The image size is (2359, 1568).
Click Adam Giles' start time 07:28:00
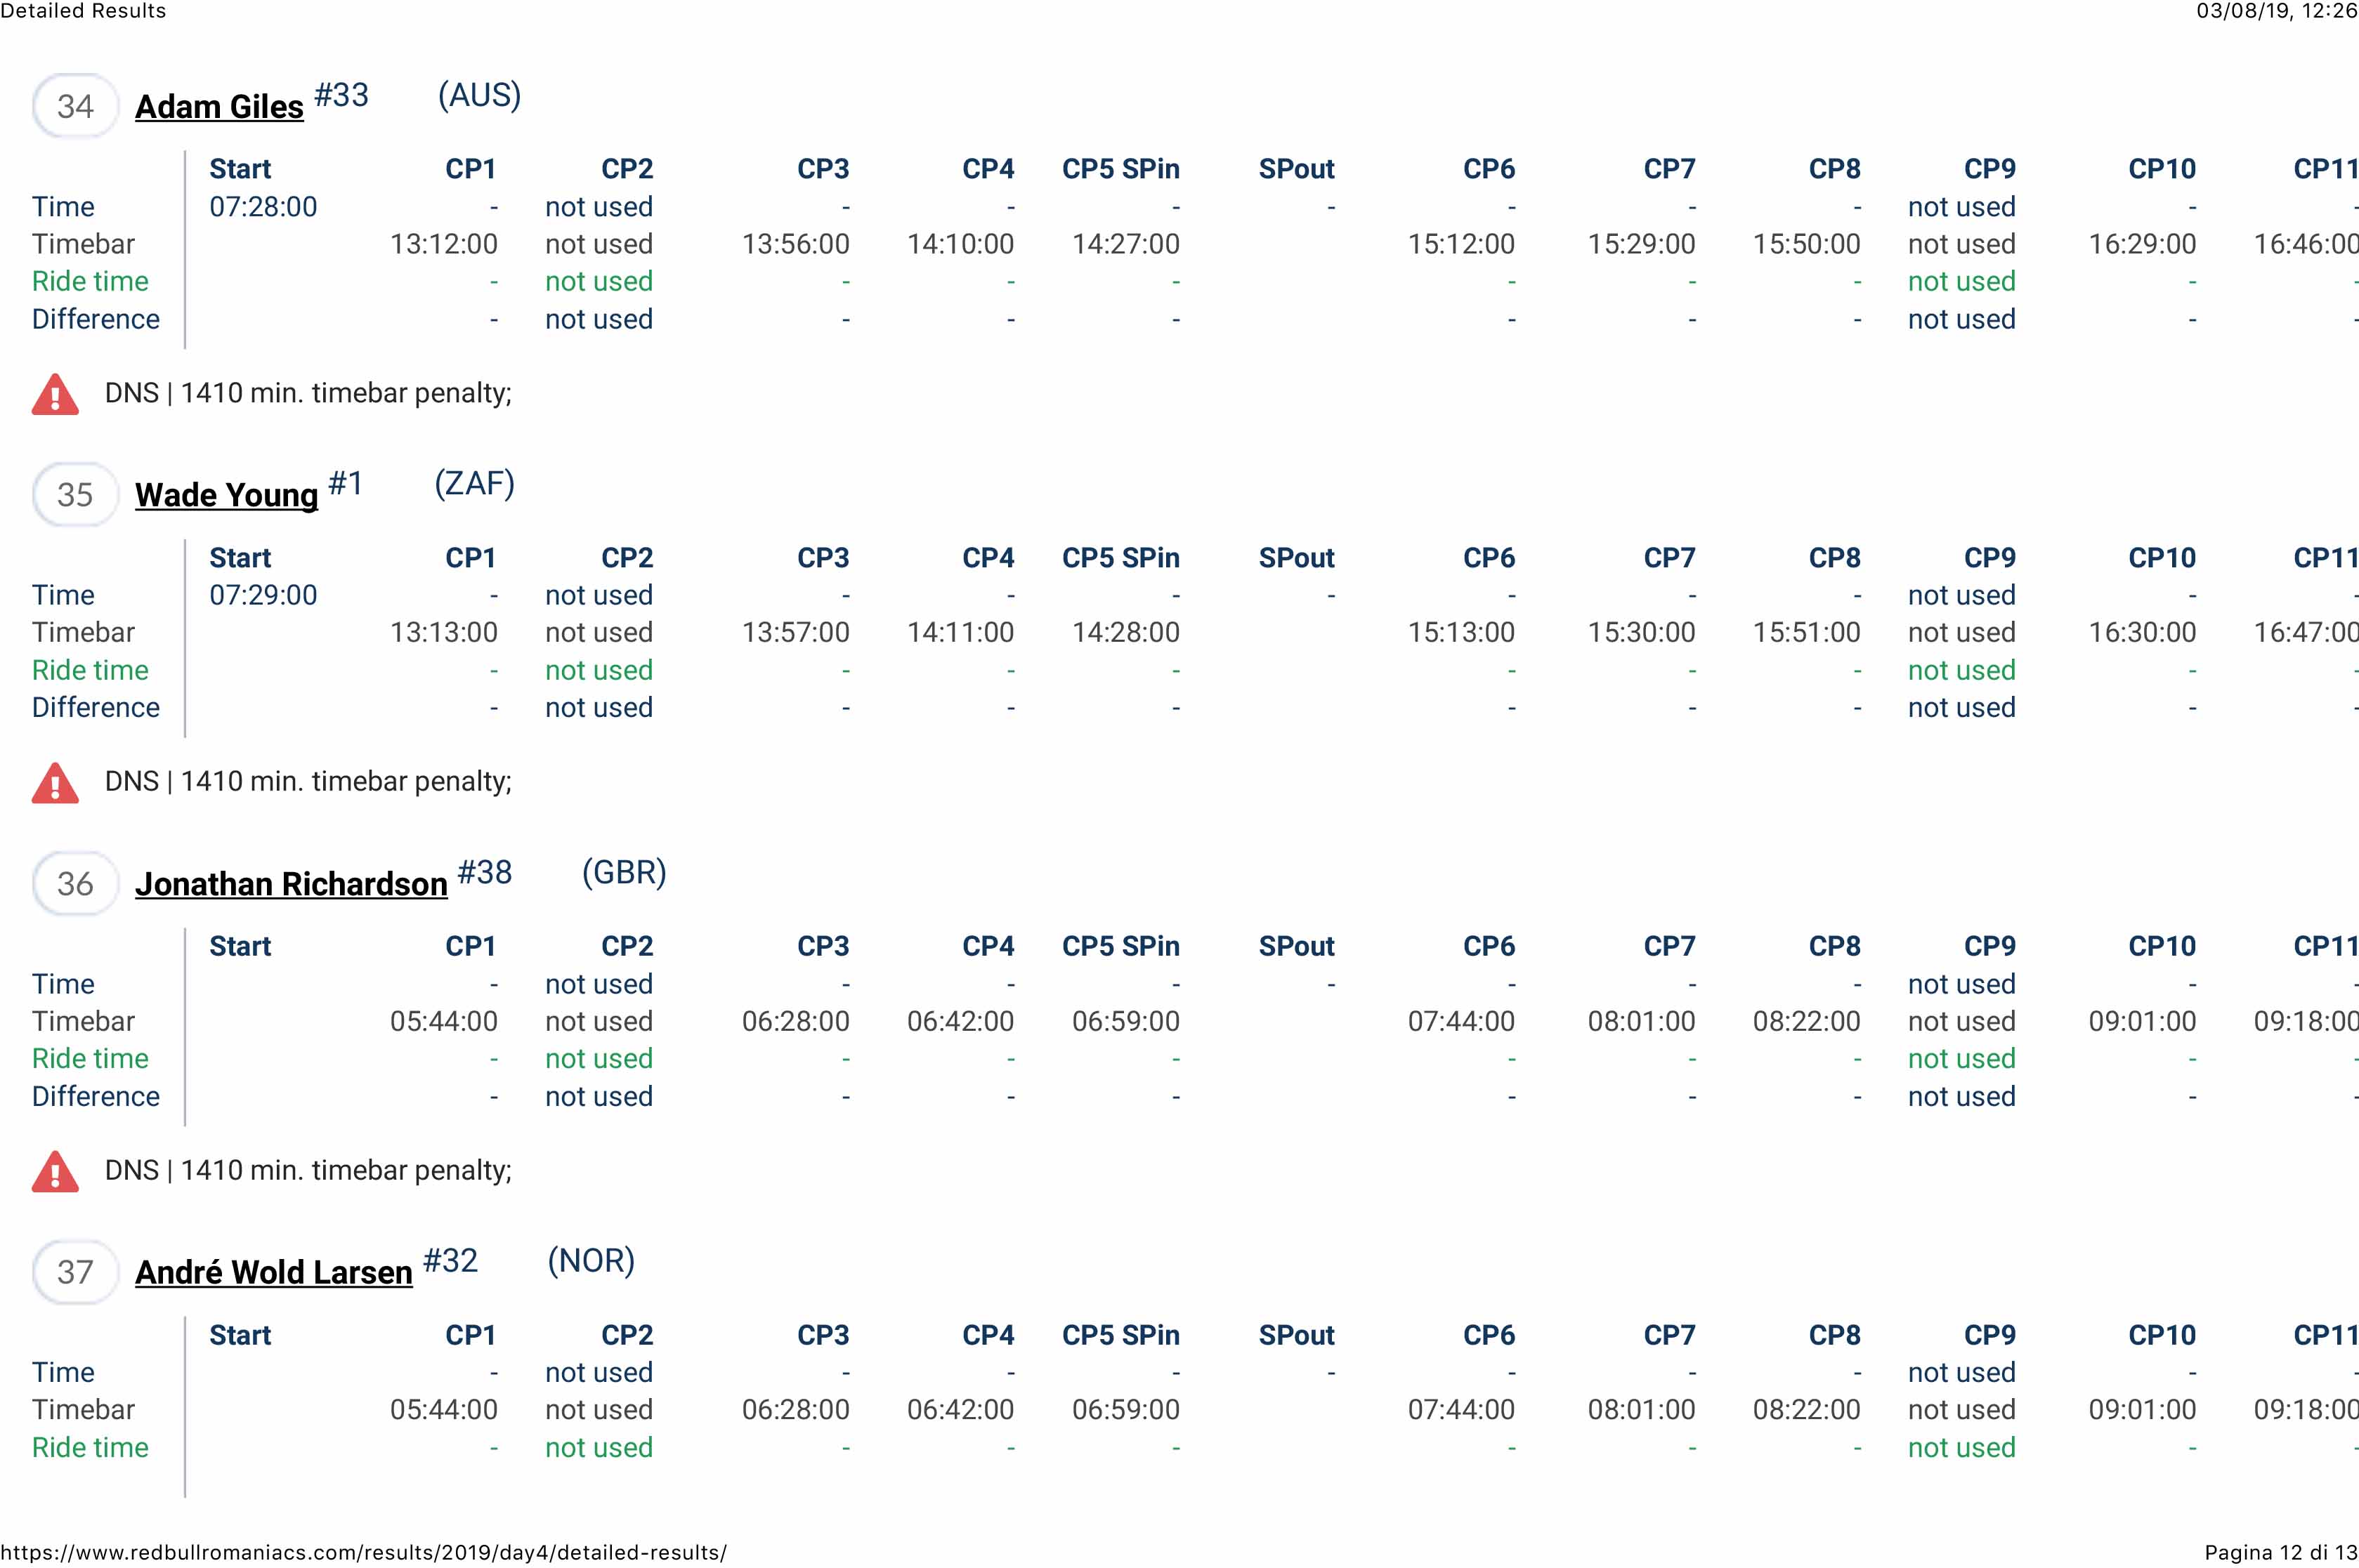(x=263, y=207)
